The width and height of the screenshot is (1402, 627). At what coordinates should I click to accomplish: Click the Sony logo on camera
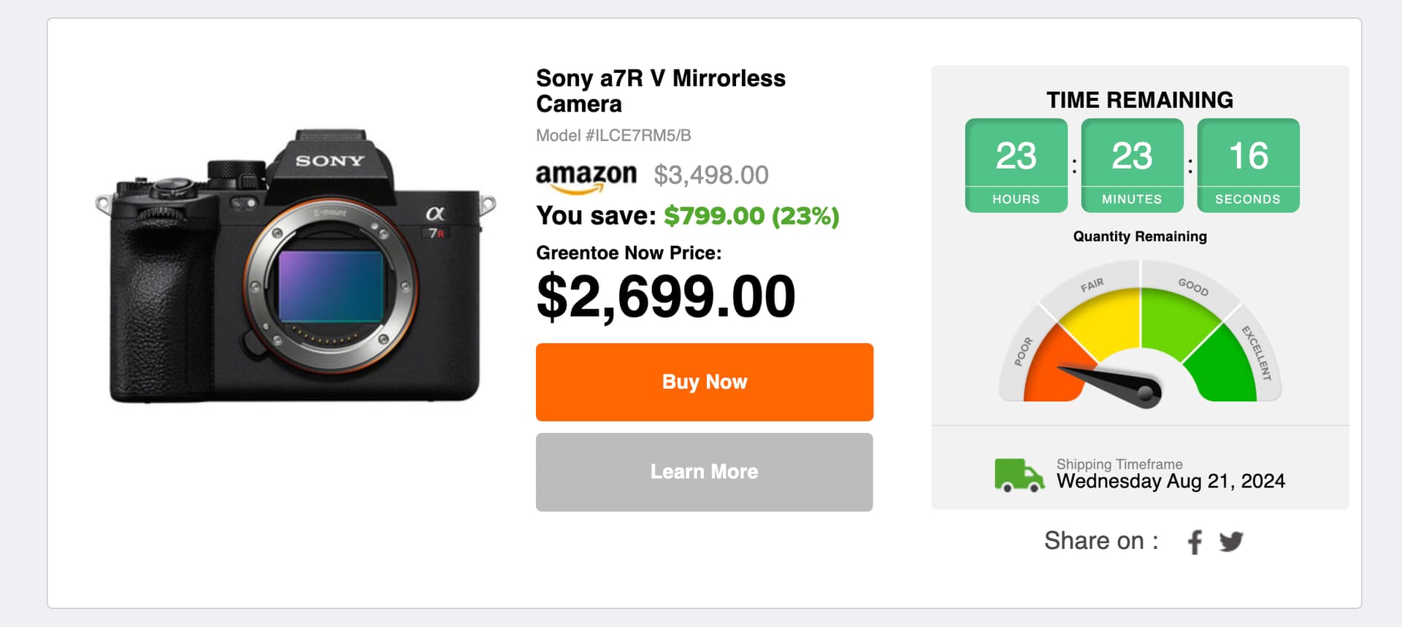[x=329, y=161]
